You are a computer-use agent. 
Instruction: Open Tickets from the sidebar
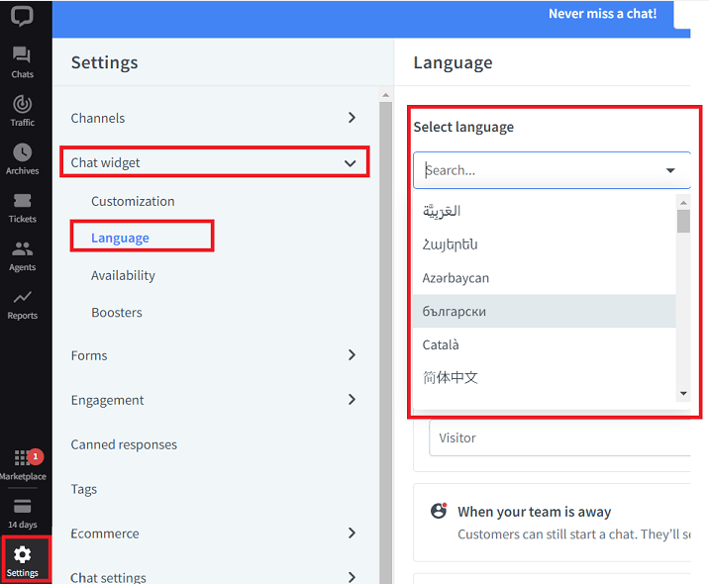(x=22, y=206)
